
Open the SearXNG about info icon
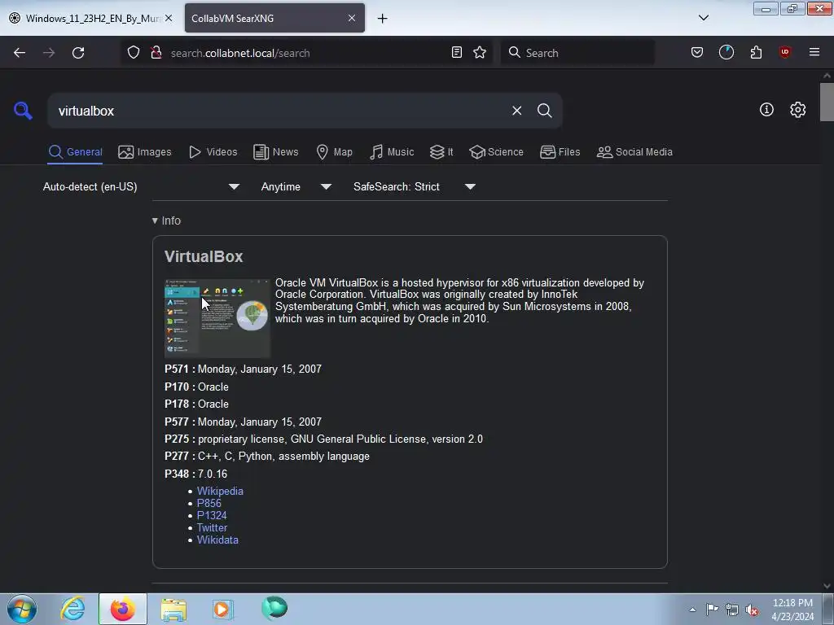click(x=766, y=110)
